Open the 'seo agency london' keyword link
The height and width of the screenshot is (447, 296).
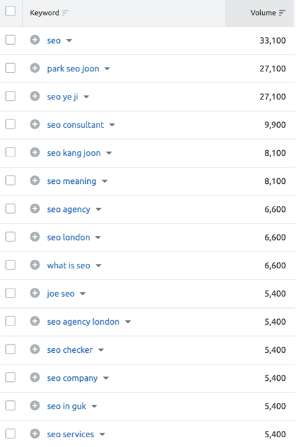tap(83, 322)
